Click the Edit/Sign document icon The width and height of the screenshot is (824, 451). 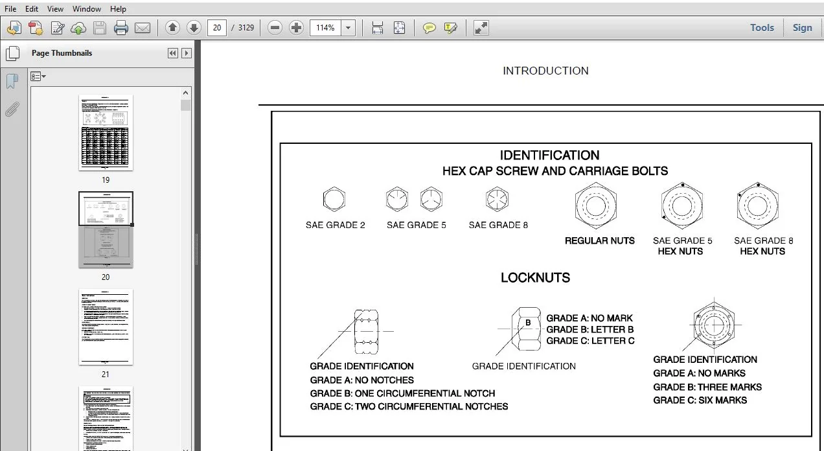(58, 28)
